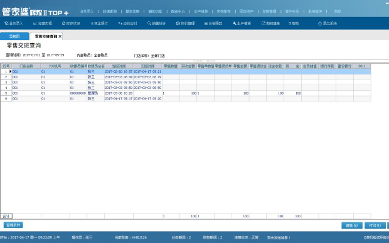The height and width of the screenshot is (243, 389).
Task: Open 物价管理 with the gear icon
Action: click(185, 23)
